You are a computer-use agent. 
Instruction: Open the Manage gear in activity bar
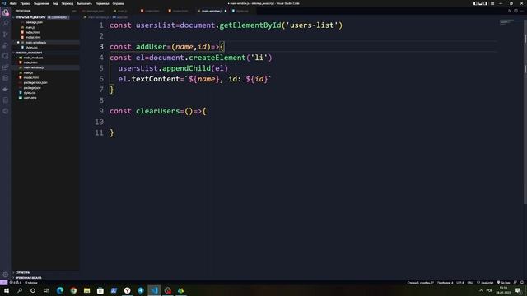[x=6, y=275]
